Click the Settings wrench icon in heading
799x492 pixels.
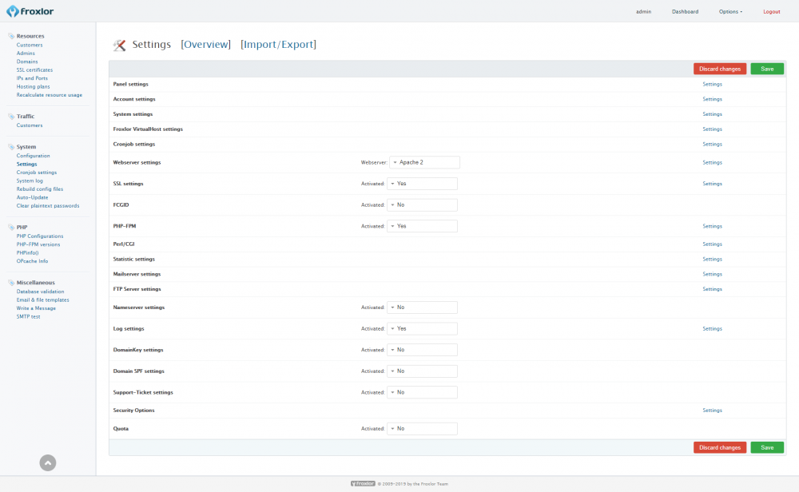pyautogui.click(x=120, y=45)
